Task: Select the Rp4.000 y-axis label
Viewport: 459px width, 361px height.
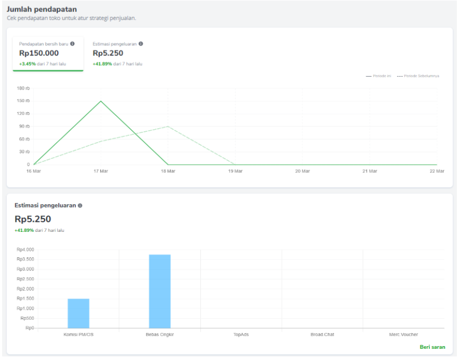Action: click(x=25, y=250)
